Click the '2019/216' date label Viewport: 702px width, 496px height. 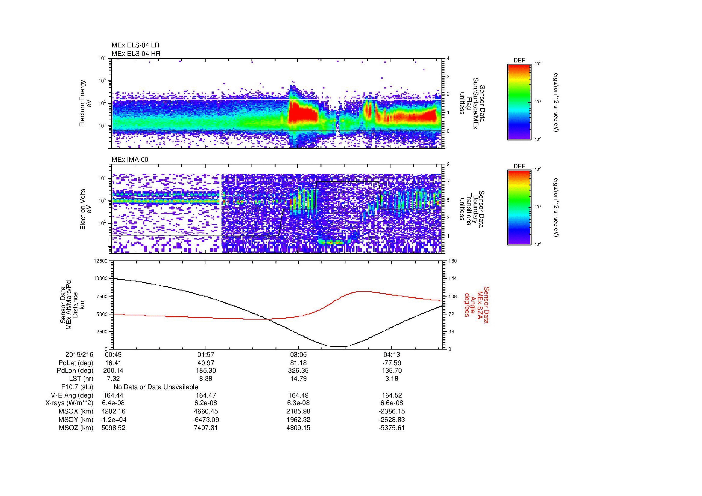click(79, 355)
